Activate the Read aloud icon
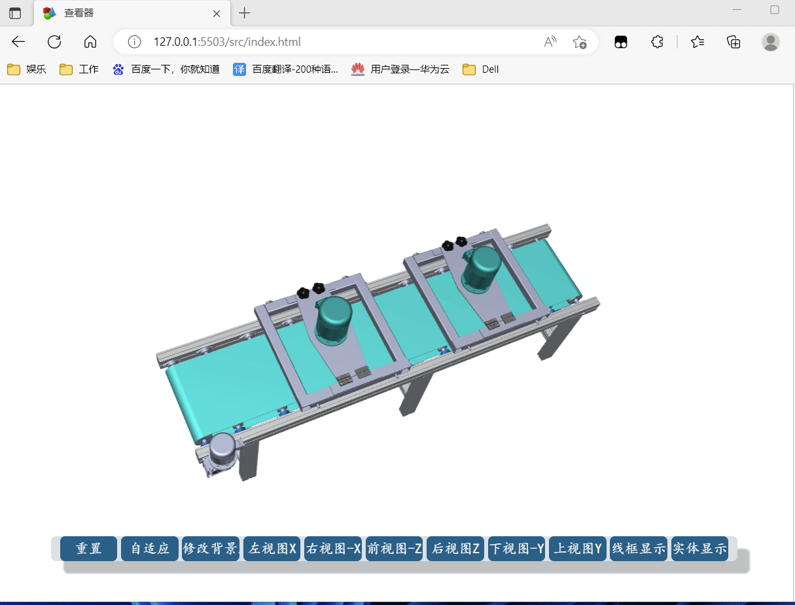This screenshot has height=605, width=795. click(550, 42)
